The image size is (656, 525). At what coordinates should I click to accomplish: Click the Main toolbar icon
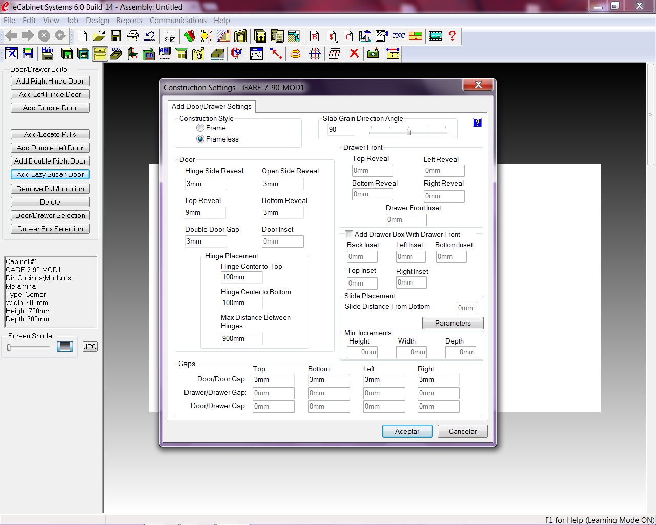coord(47,54)
